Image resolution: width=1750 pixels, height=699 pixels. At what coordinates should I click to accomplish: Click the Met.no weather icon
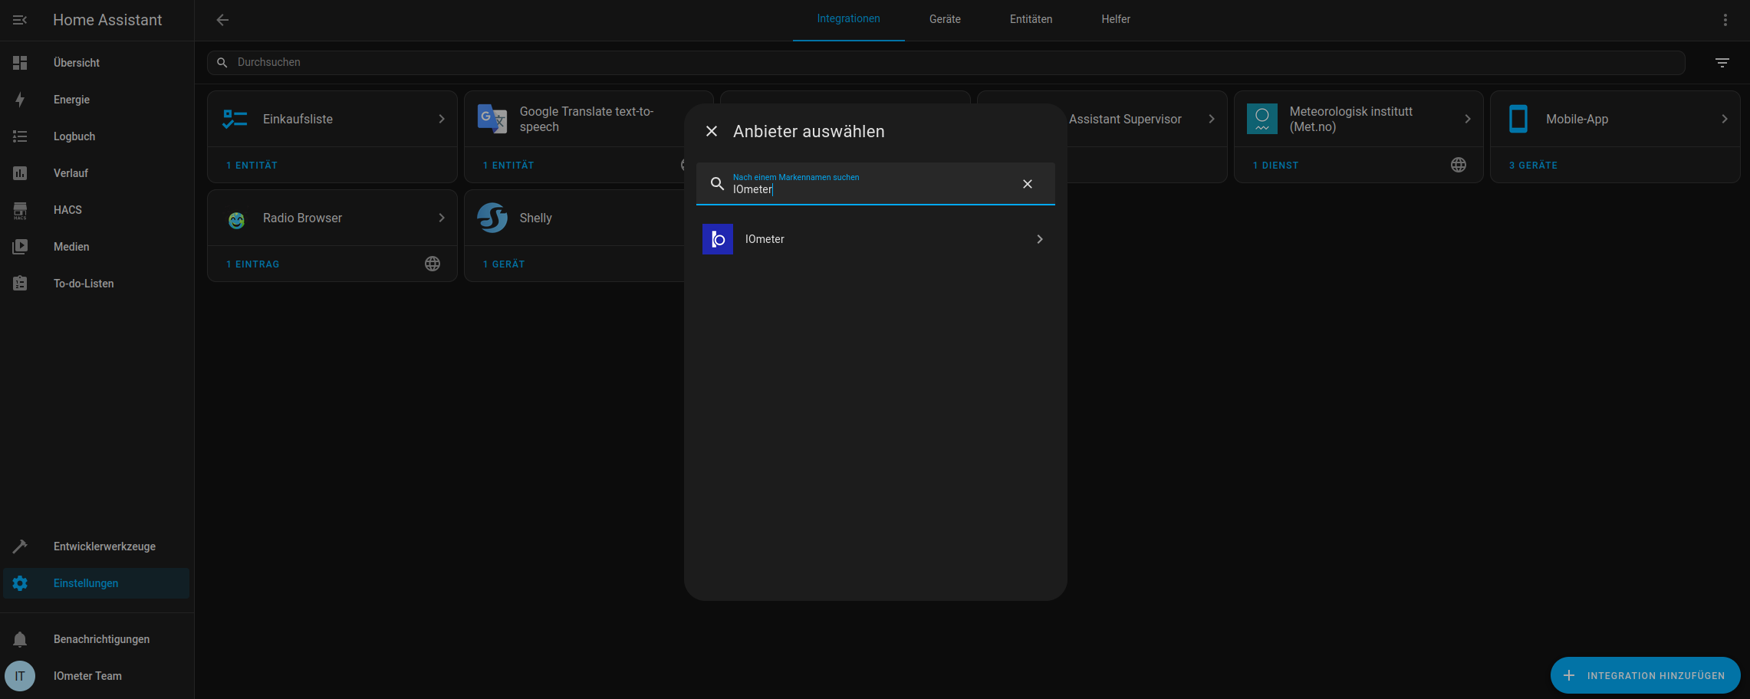1262,119
